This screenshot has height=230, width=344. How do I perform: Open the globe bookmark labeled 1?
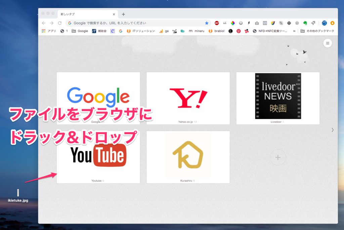tap(64, 31)
